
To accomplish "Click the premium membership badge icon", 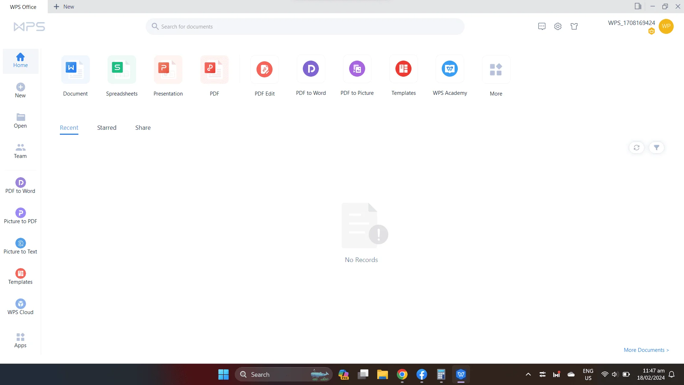I will point(652,31).
